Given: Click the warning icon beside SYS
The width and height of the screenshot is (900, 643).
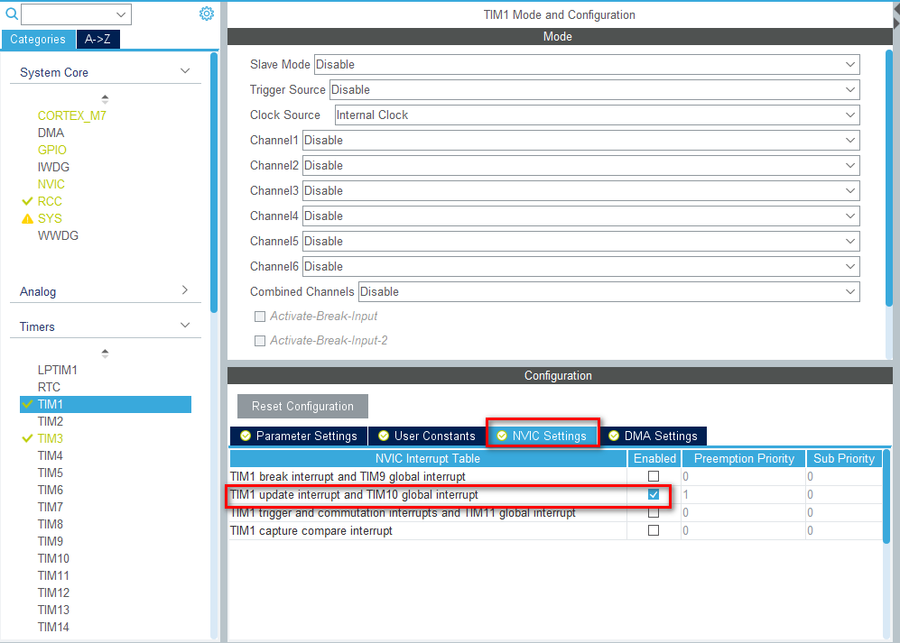Looking at the screenshot, I should click(27, 218).
